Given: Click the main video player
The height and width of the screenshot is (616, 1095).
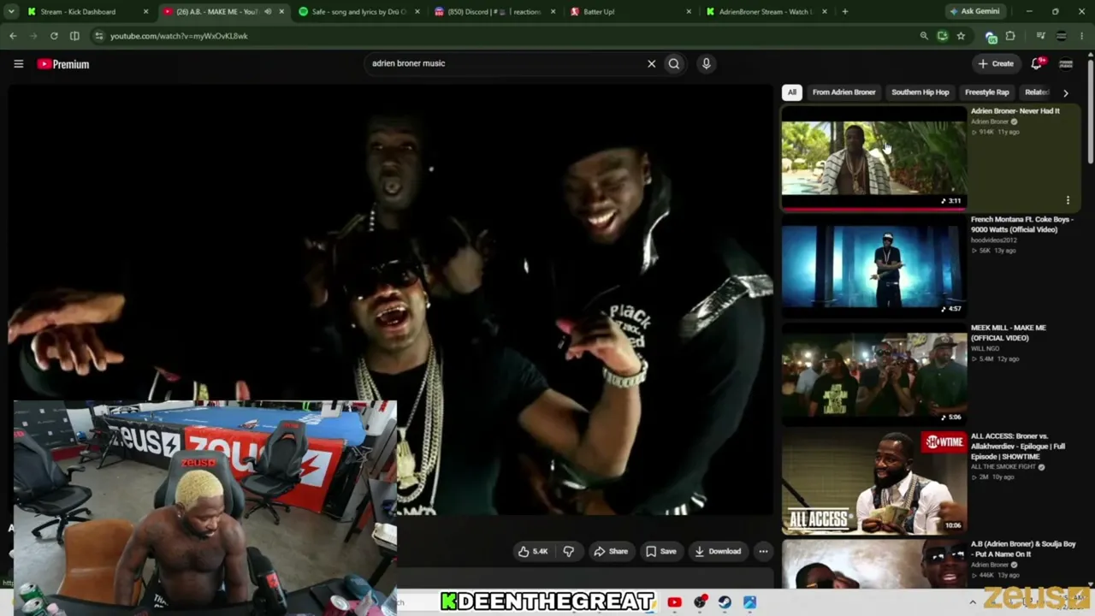Looking at the screenshot, I should (x=391, y=299).
